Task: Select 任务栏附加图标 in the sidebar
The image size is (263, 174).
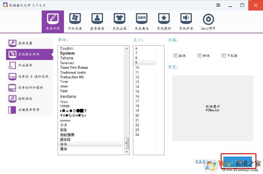Action: point(29,88)
